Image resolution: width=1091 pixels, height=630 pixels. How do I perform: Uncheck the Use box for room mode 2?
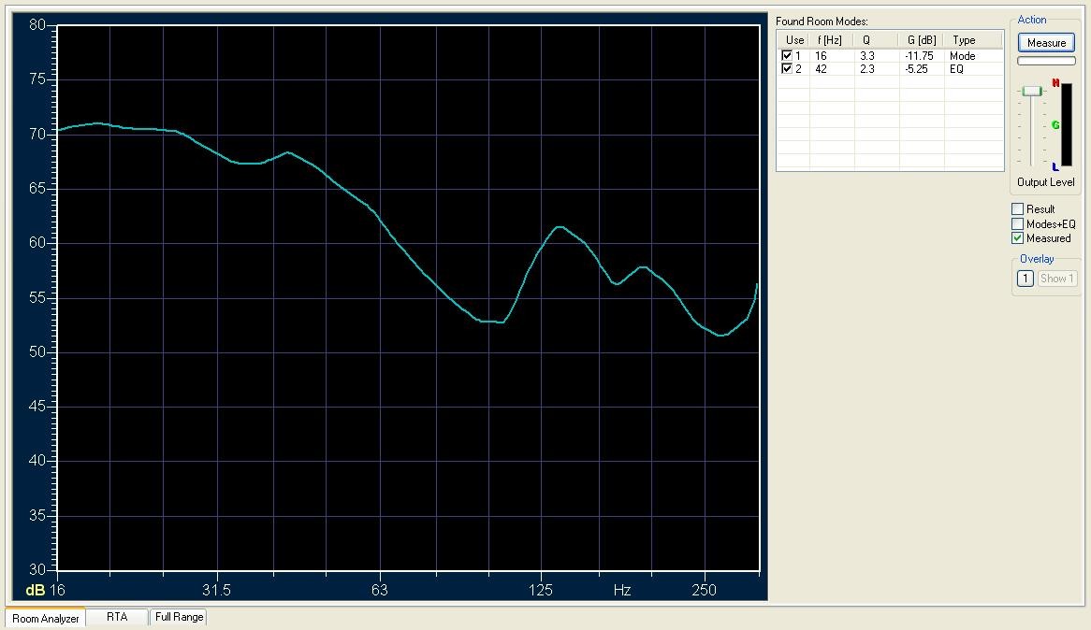[787, 69]
